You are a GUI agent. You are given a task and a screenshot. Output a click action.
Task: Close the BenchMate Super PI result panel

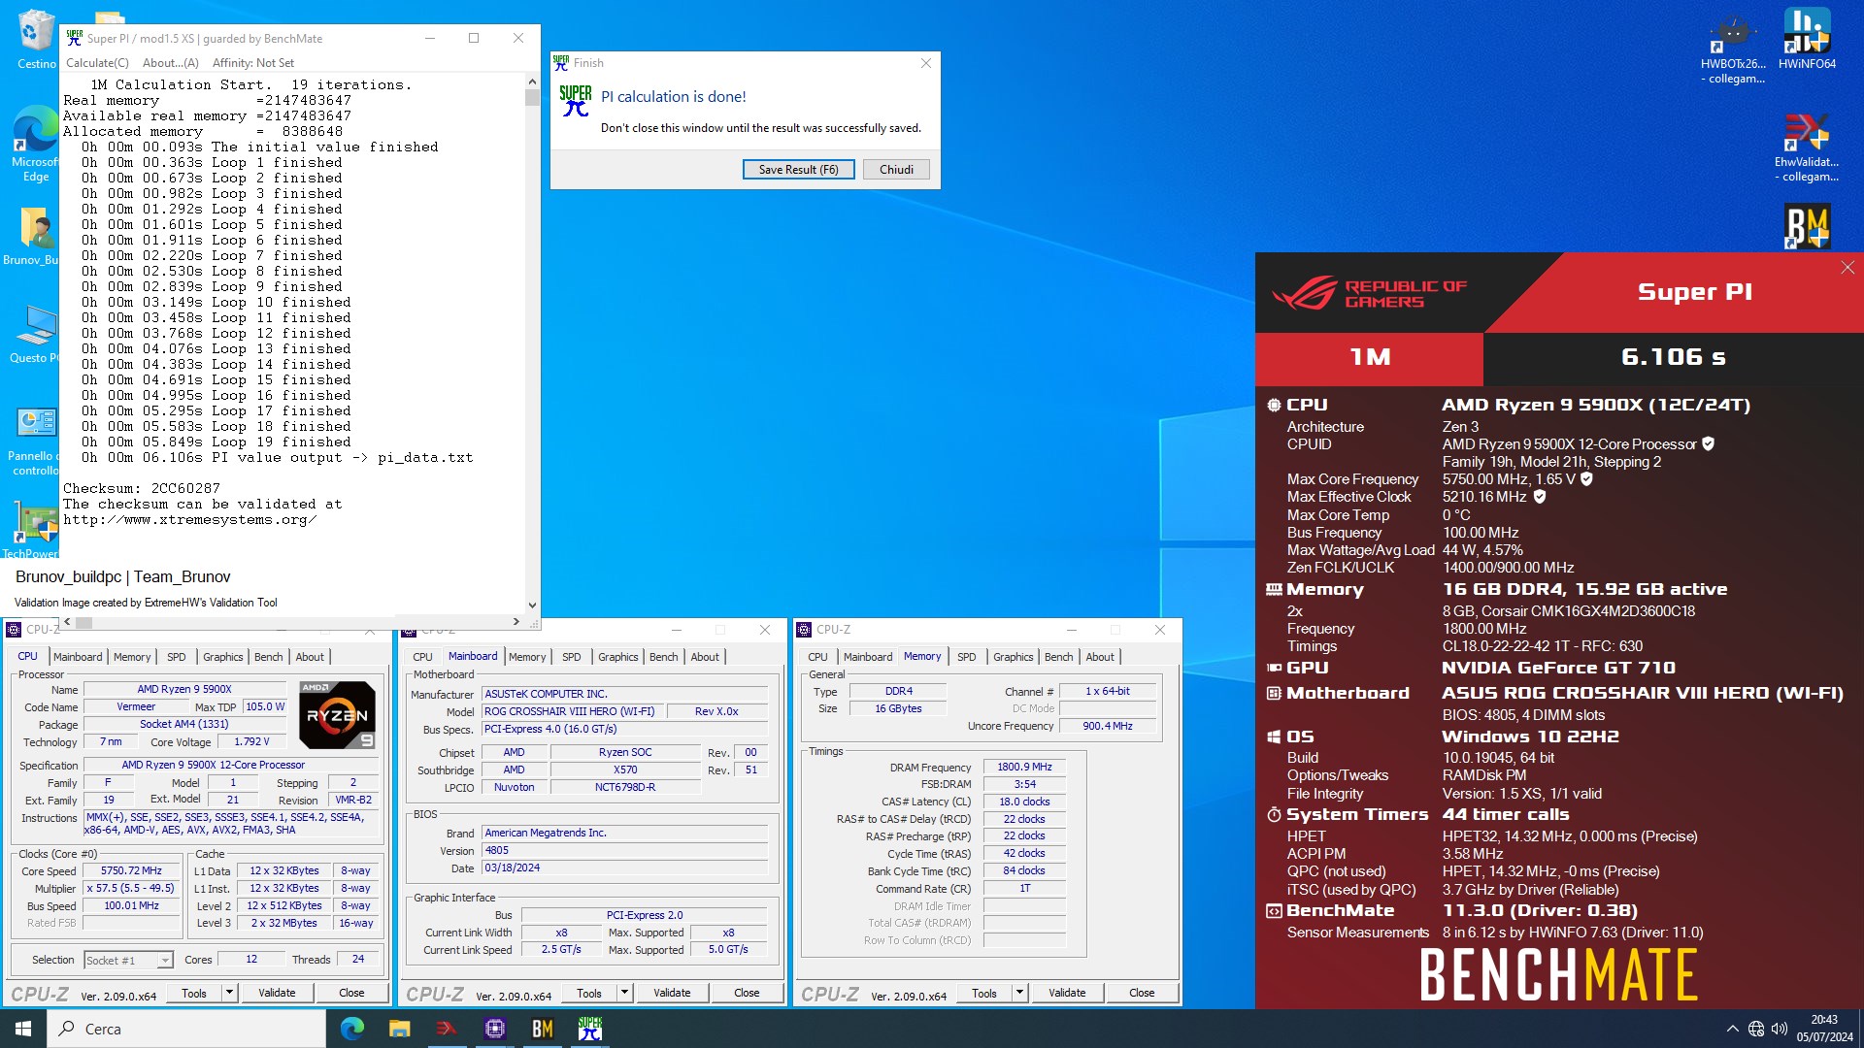point(1847,268)
